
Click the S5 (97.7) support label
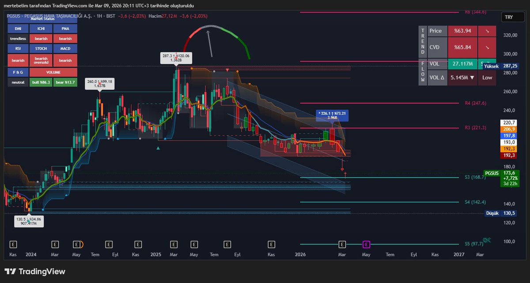(473, 244)
